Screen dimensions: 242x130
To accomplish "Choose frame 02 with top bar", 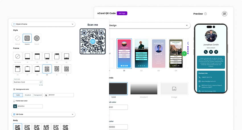I will tap(37, 56).
